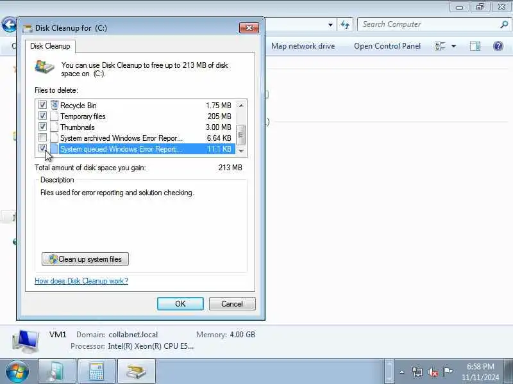This screenshot has width=513, height=384.
Task: Uncheck System queued Windows Error Reports checkbox
Action: (x=42, y=148)
